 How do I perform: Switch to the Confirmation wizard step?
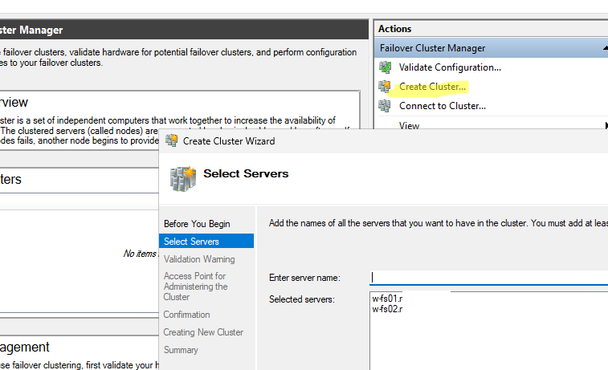coord(186,315)
